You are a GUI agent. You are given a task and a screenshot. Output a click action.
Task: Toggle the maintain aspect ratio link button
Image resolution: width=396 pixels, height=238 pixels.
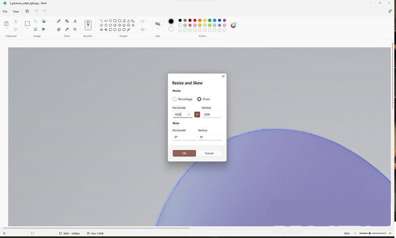click(x=197, y=115)
